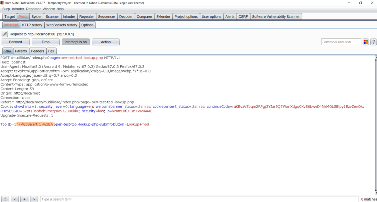Switch to the Hex view tab
The image size is (377, 202).
click(51, 51)
